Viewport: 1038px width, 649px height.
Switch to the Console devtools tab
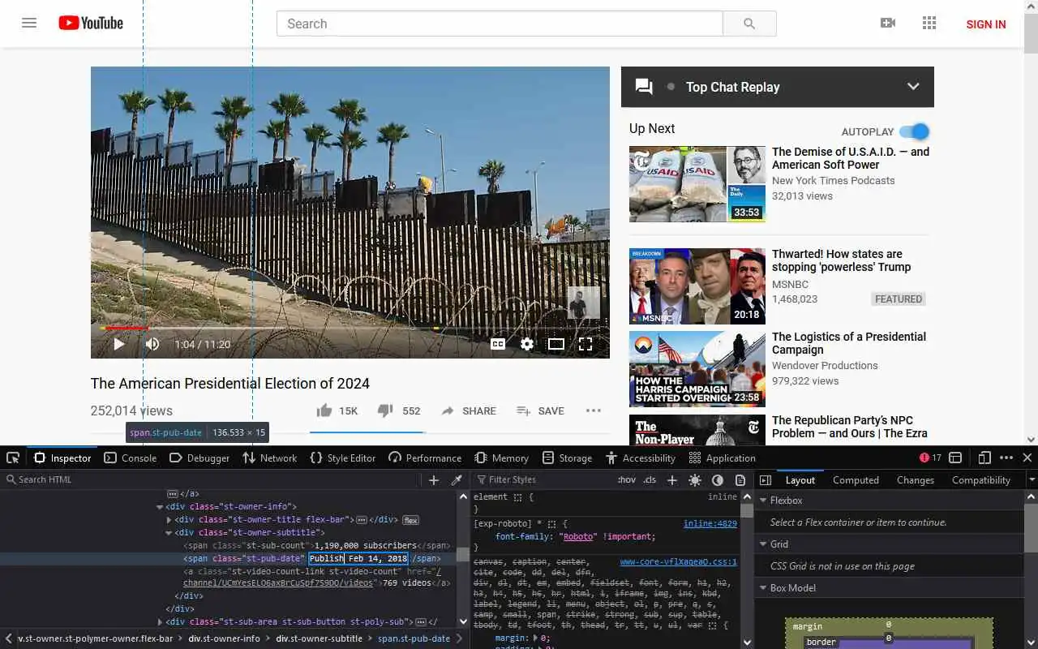tap(131, 458)
